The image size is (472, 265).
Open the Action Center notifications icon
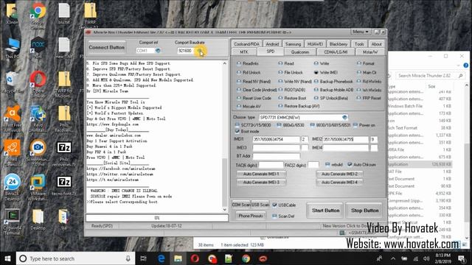point(462,258)
